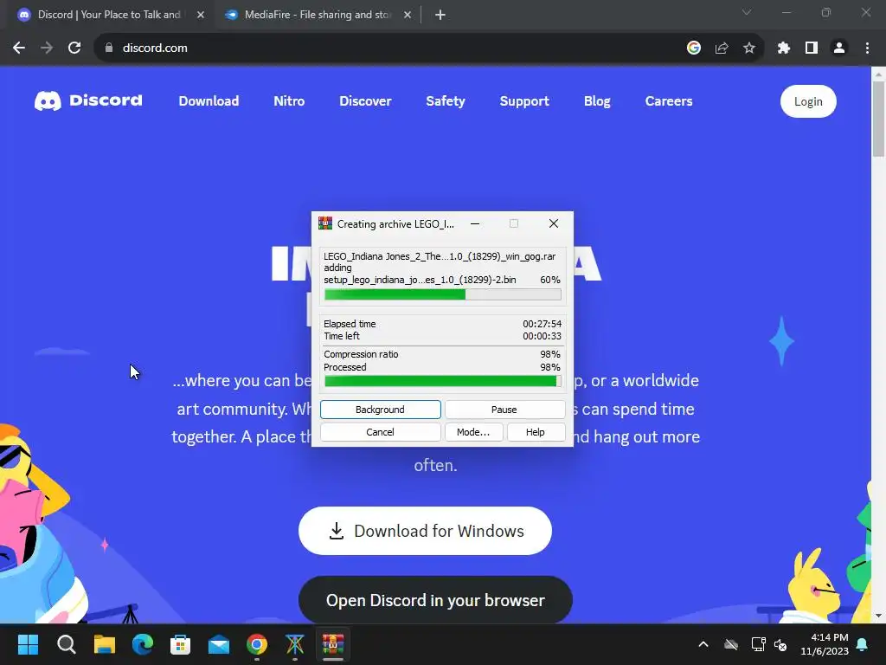
Task: Click the browser forward arrow
Action: [47, 48]
